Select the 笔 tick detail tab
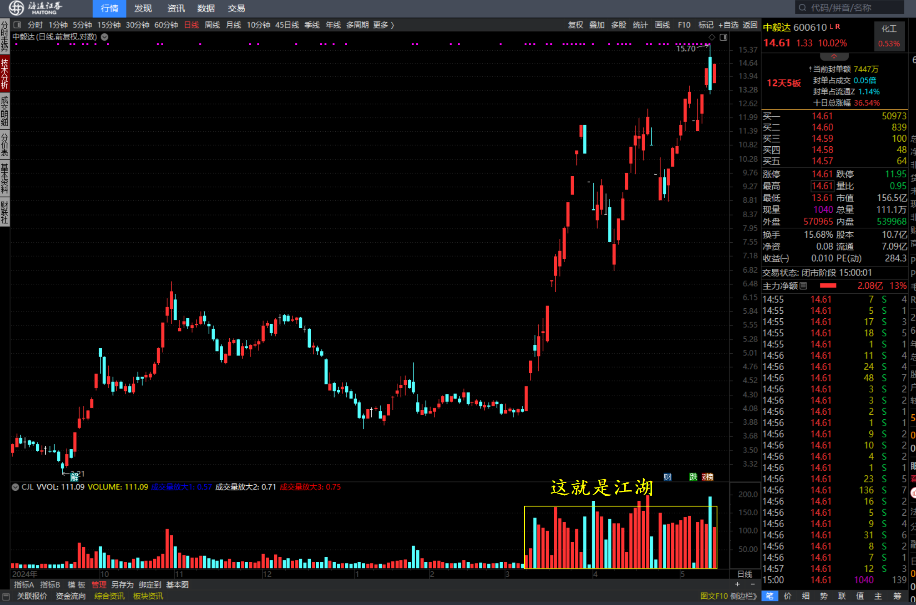The image size is (916, 605). pyautogui.click(x=769, y=596)
